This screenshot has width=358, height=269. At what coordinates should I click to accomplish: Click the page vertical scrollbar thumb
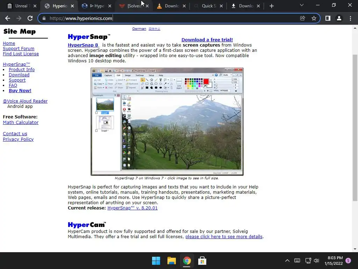(355, 127)
